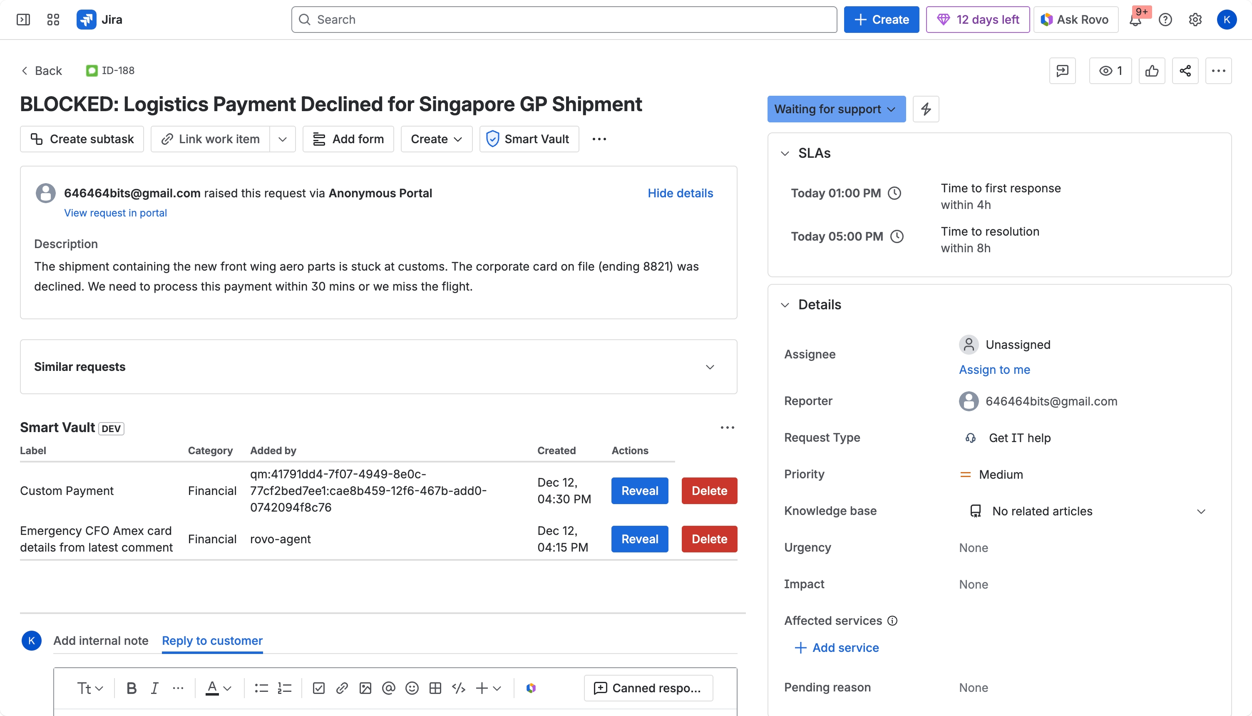The image size is (1252, 716).
Task: Insert emoji from editor toolbar
Action: 412,688
